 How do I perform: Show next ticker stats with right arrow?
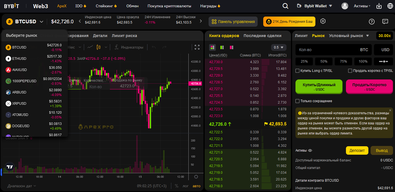(201, 21)
